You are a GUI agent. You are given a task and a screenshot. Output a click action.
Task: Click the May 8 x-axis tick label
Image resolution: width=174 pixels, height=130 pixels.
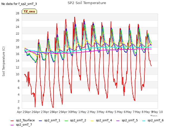(139, 112)
